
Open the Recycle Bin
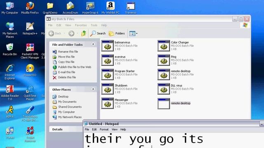pos(10,49)
